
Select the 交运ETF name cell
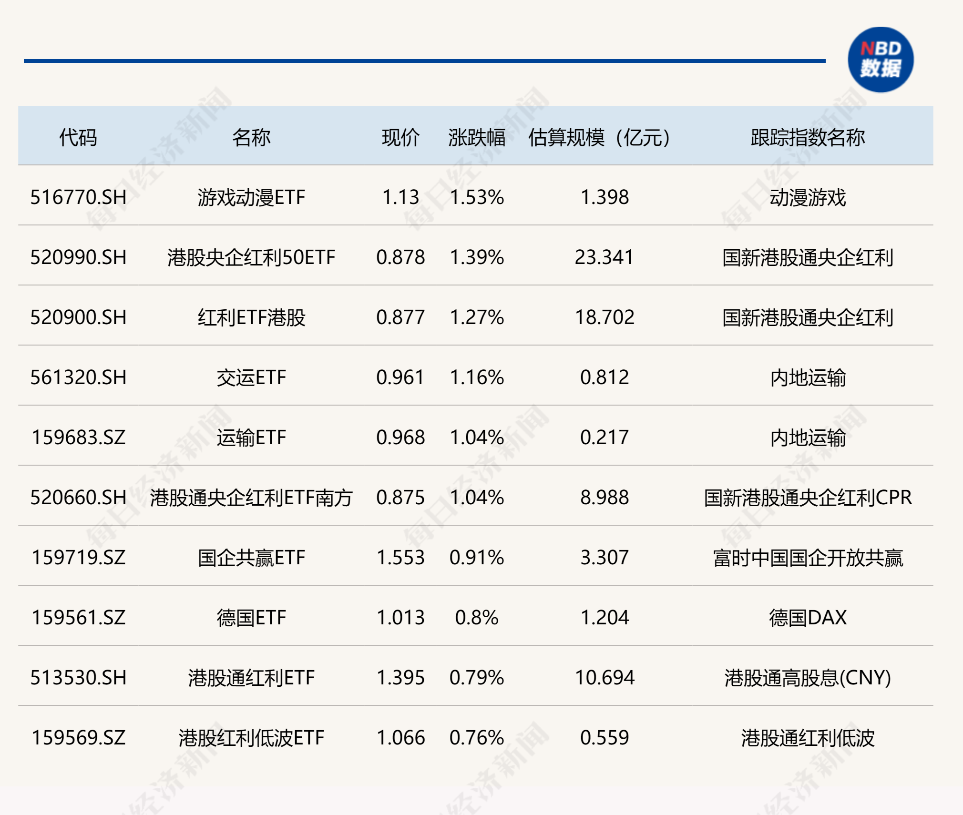pos(251,377)
